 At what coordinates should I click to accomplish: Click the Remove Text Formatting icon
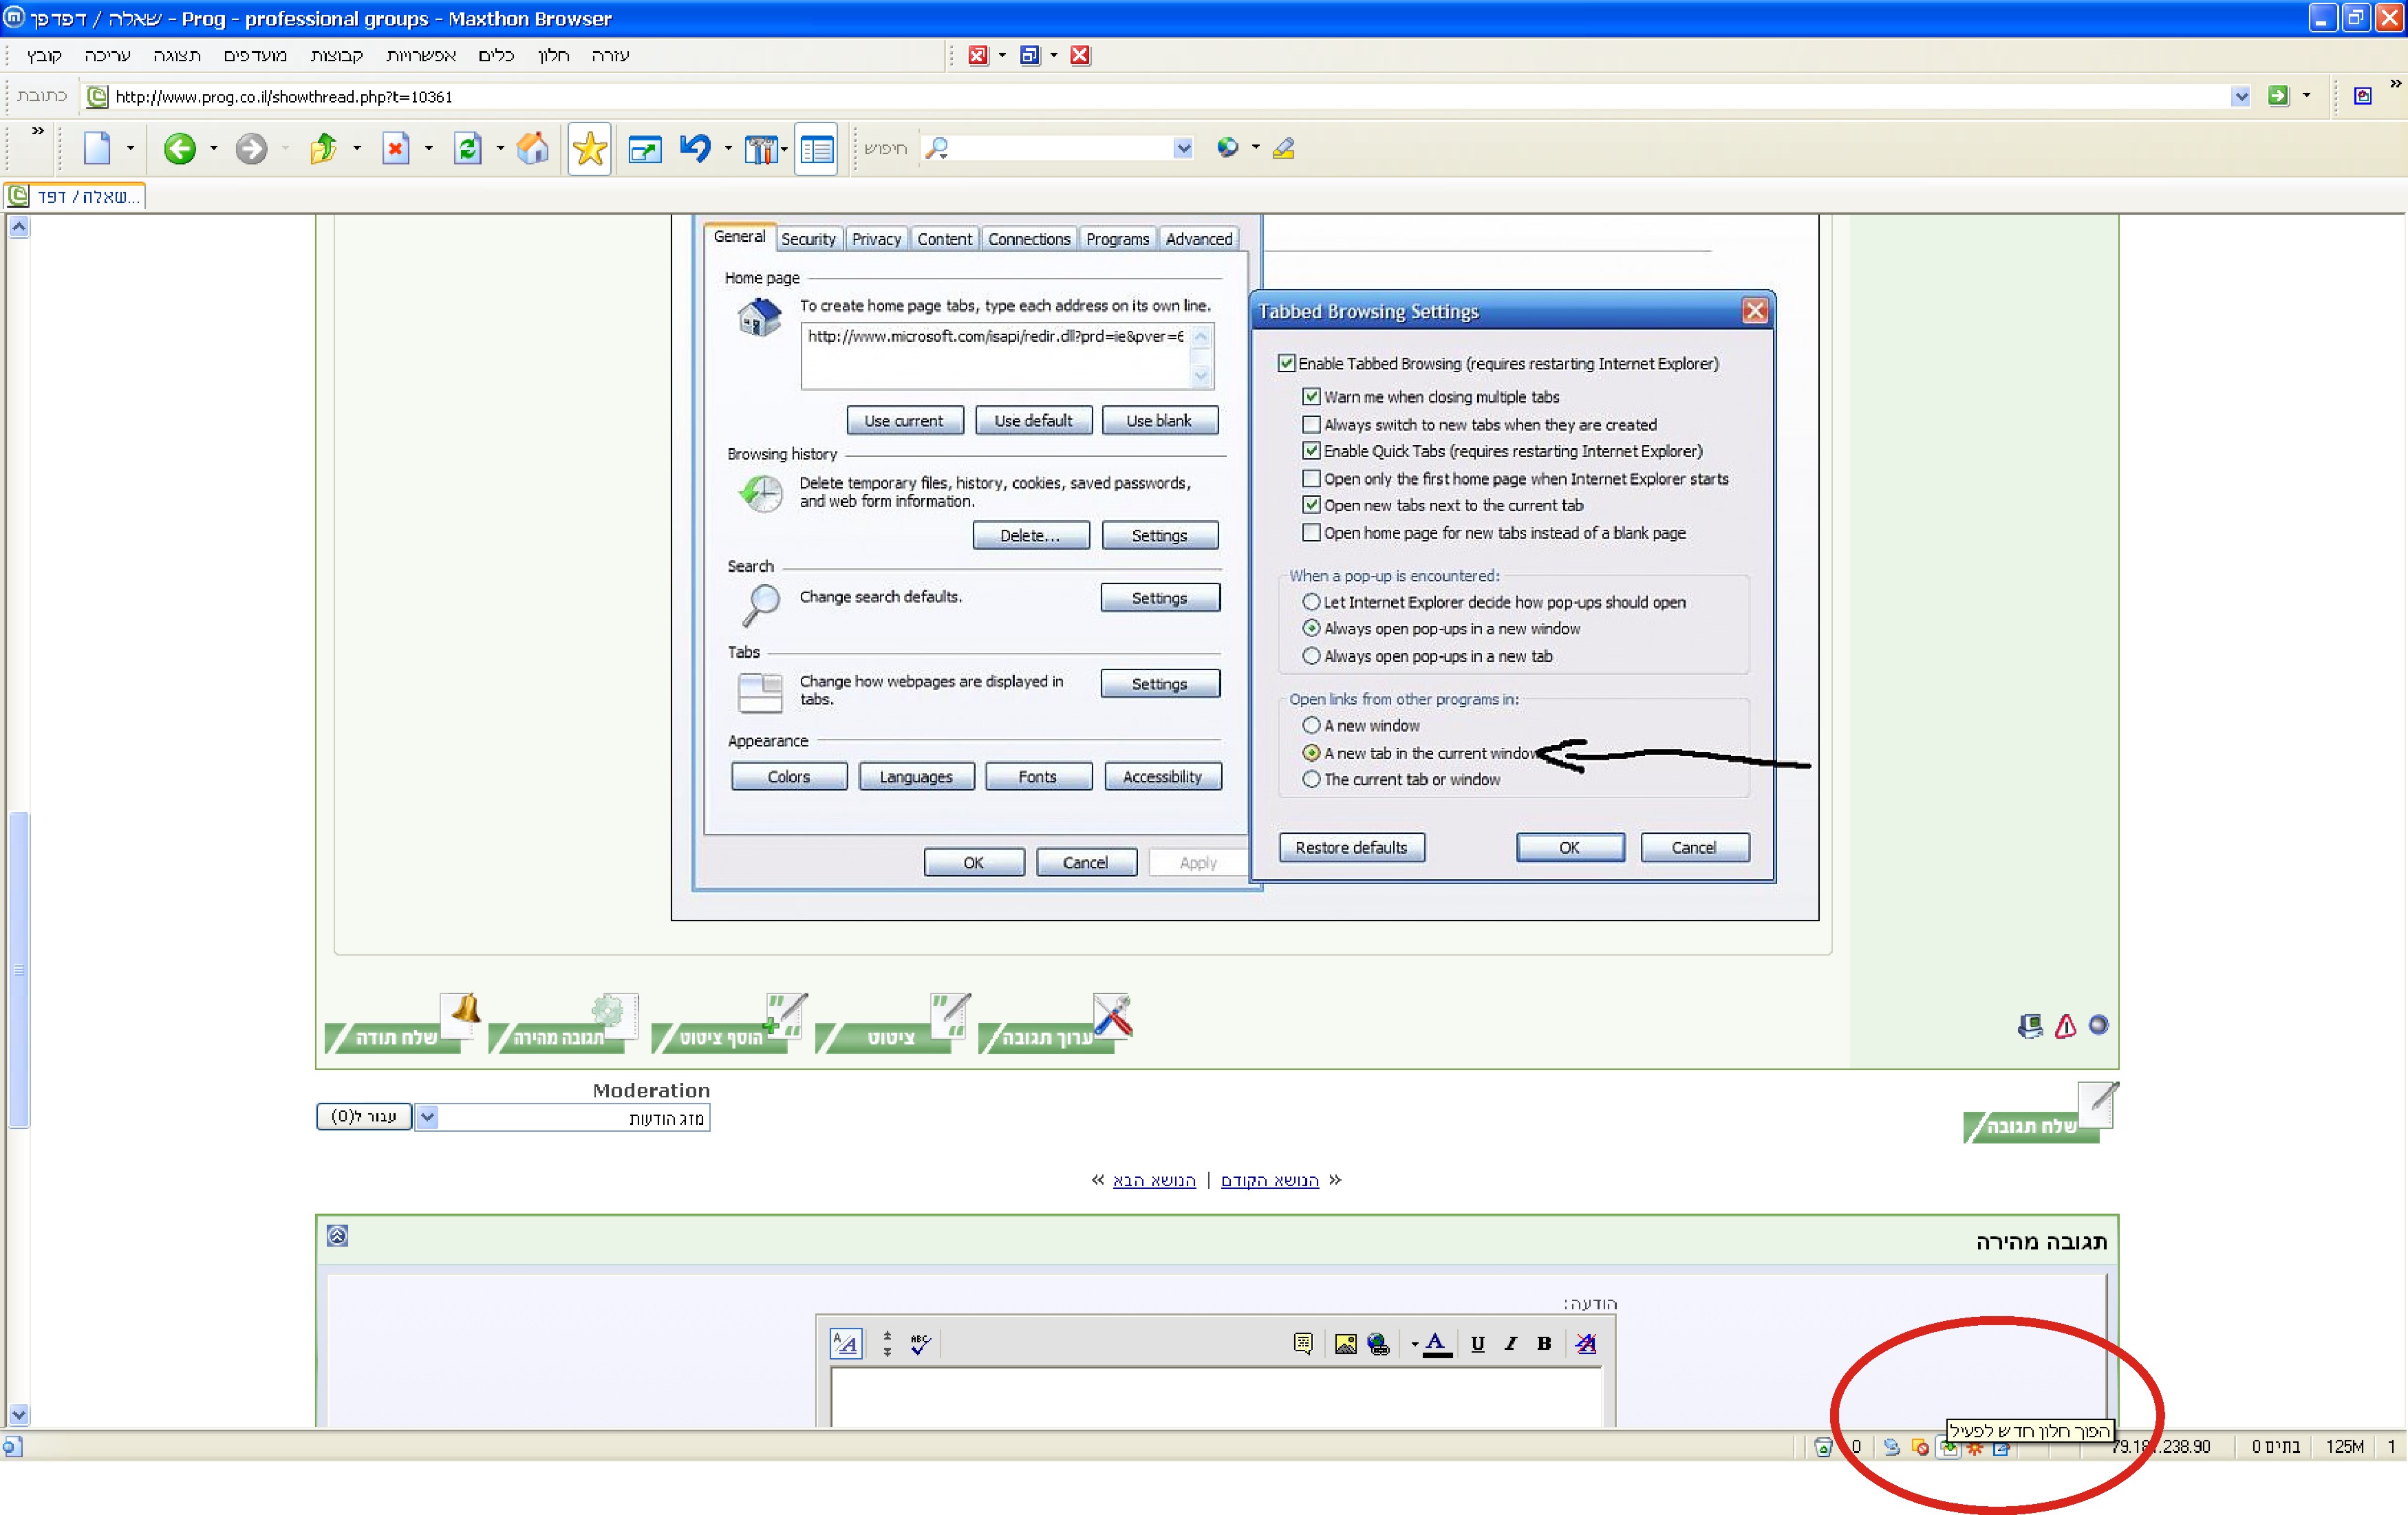pyautogui.click(x=1586, y=1344)
